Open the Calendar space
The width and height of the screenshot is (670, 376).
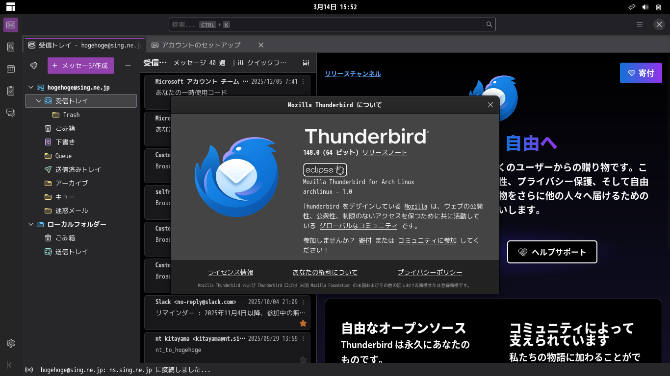tap(11, 69)
